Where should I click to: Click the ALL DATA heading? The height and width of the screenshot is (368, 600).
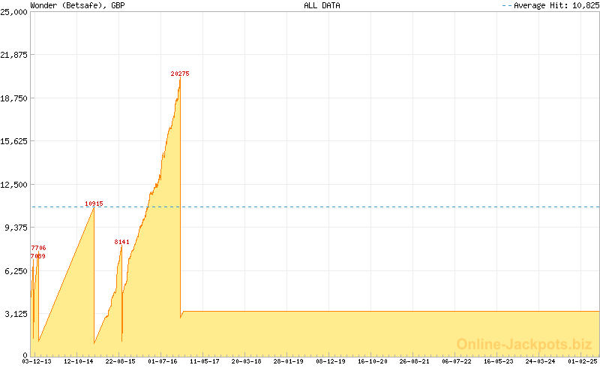(322, 5)
